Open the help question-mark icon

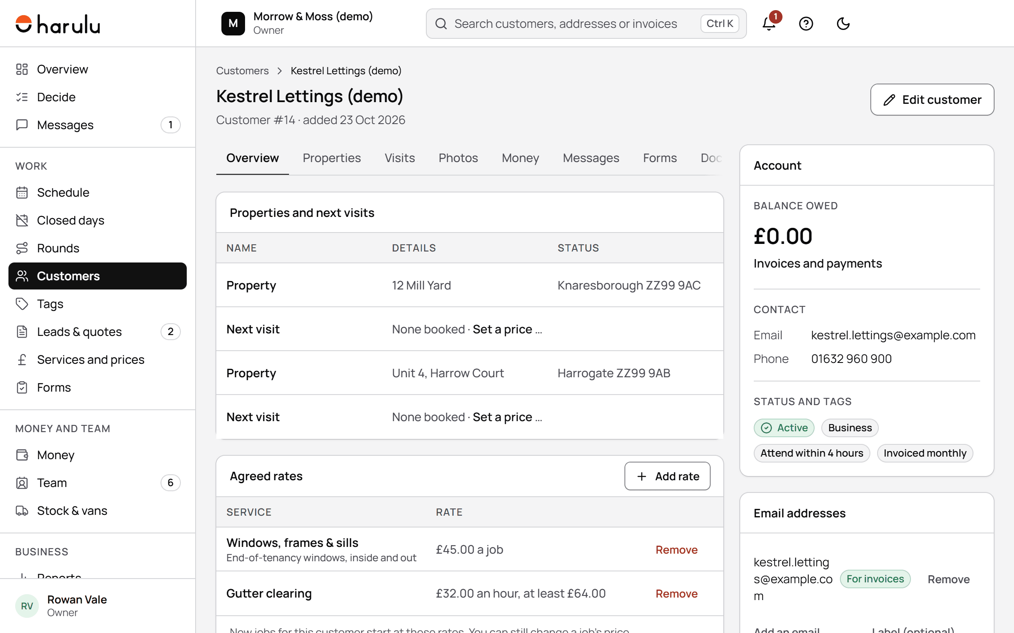coord(806,24)
